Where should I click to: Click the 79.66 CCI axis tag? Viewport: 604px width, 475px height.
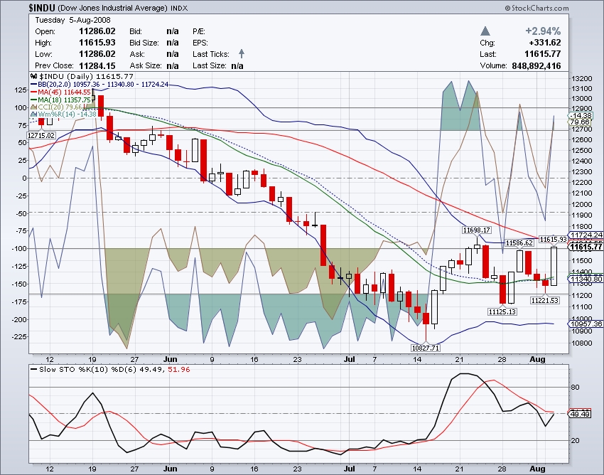click(580, 122)
